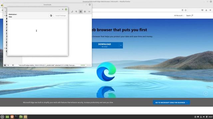Open Save to Pocket in Firefox toolbar
This screenshot has width=213, height=119.
point(202,10)
